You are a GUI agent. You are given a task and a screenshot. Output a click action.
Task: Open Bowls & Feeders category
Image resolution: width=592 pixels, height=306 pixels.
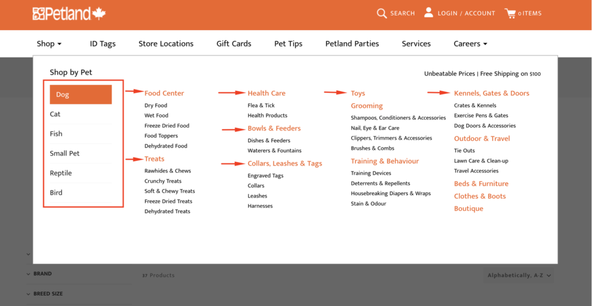pos(274,128)
